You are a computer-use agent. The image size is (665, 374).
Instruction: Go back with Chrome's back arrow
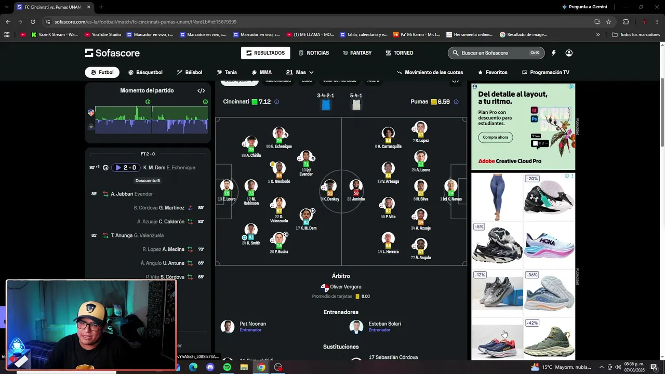pos(8,22)
